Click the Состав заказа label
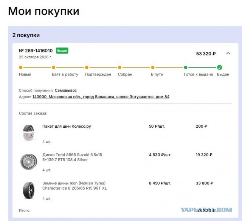Viewport: 242px width, 221px height. coord(33,113)
